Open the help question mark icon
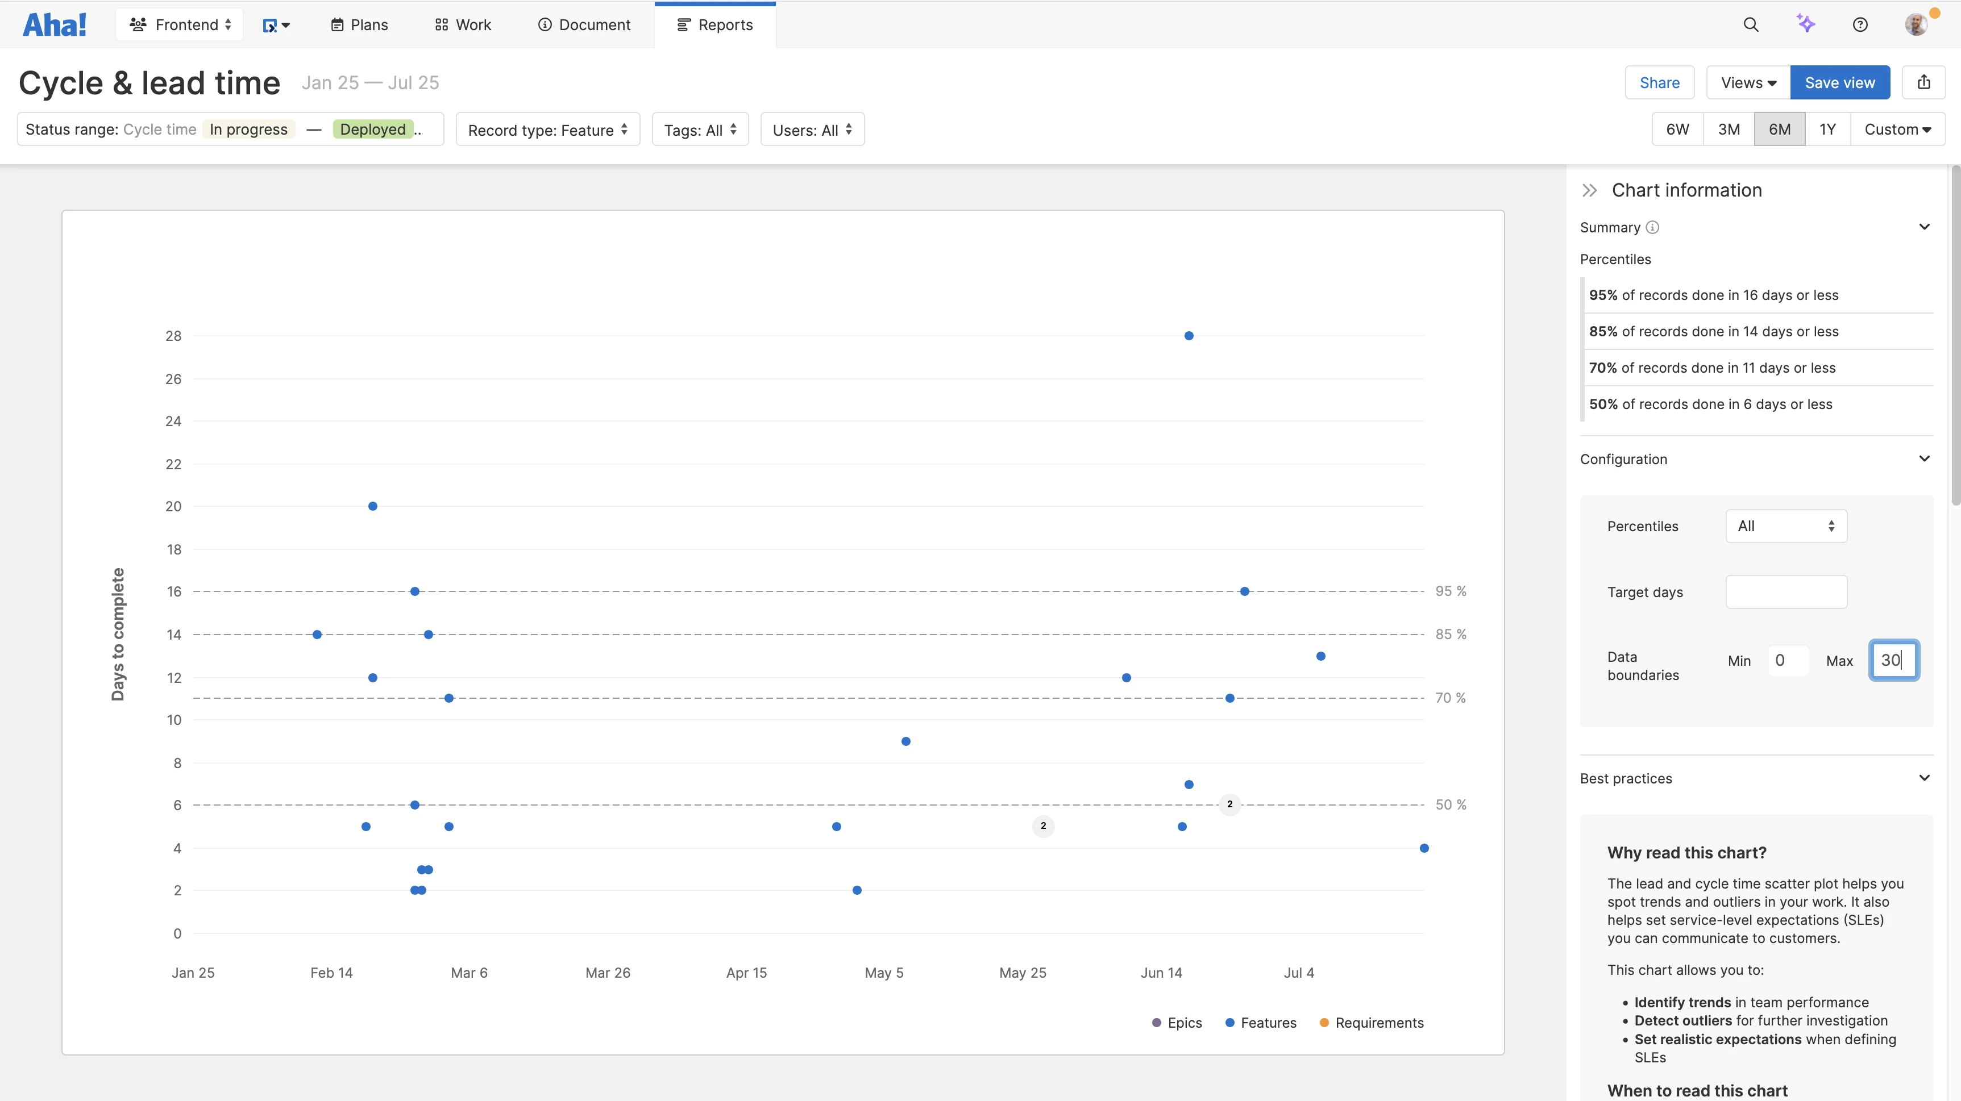1961x1101 pixels. pyautogui.click(x=1860, y=24)
